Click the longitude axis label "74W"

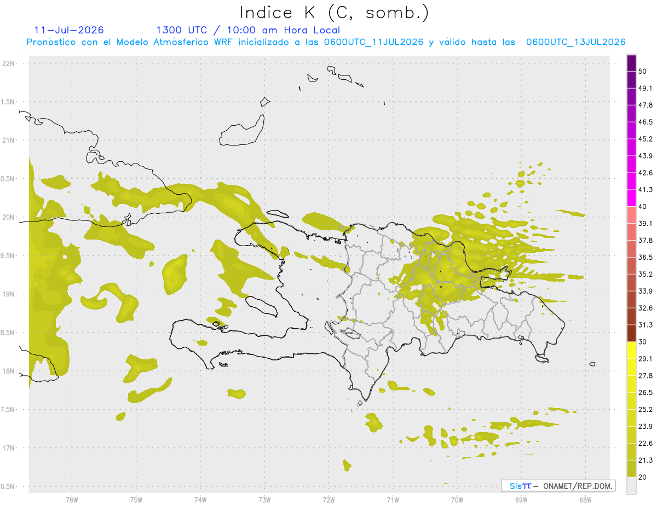(x=200, y=500)
